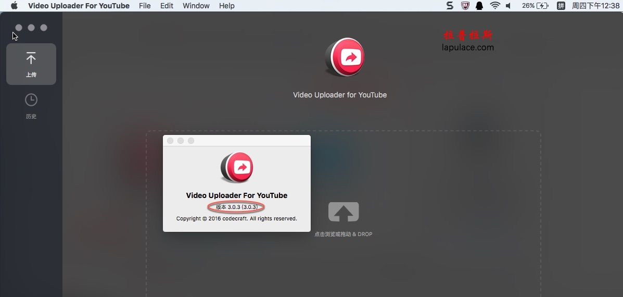Screen dimensions: 623x297
Task: Click the main window's third traffic-light button
Action: pyautogui.click(x=44, y=28)
